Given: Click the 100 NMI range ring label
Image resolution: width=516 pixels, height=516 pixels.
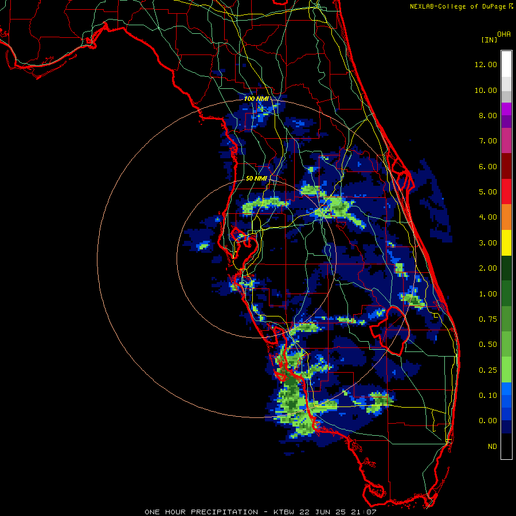Looking at the screenshot, I should pyautogui.click(x=256, y=99).
